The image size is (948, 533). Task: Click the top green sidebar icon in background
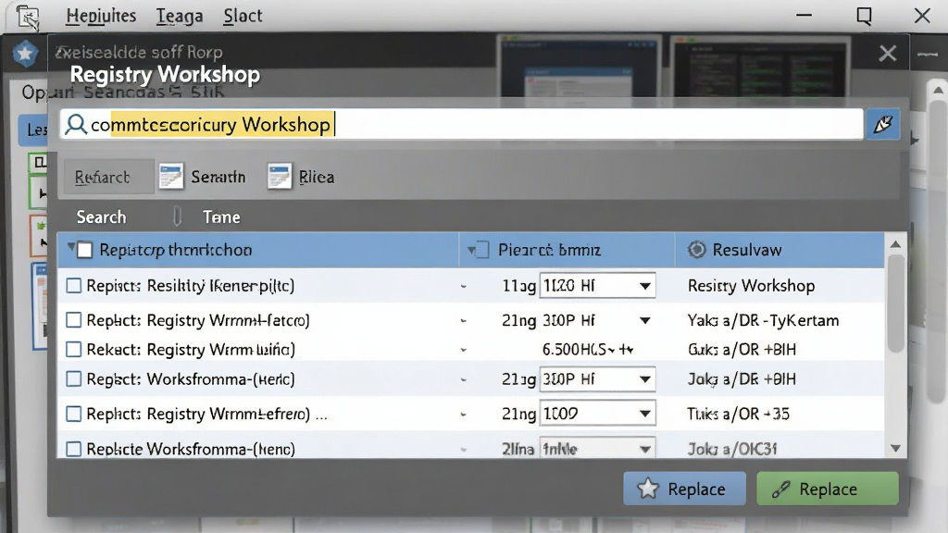37,163
